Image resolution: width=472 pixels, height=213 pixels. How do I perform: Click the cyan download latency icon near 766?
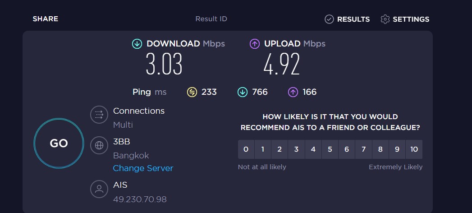click(x=243, y=92)
